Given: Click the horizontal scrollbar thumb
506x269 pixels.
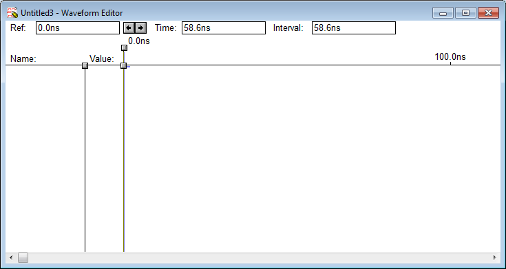Looking at the screenshot, I should click(x=23, y=257).
